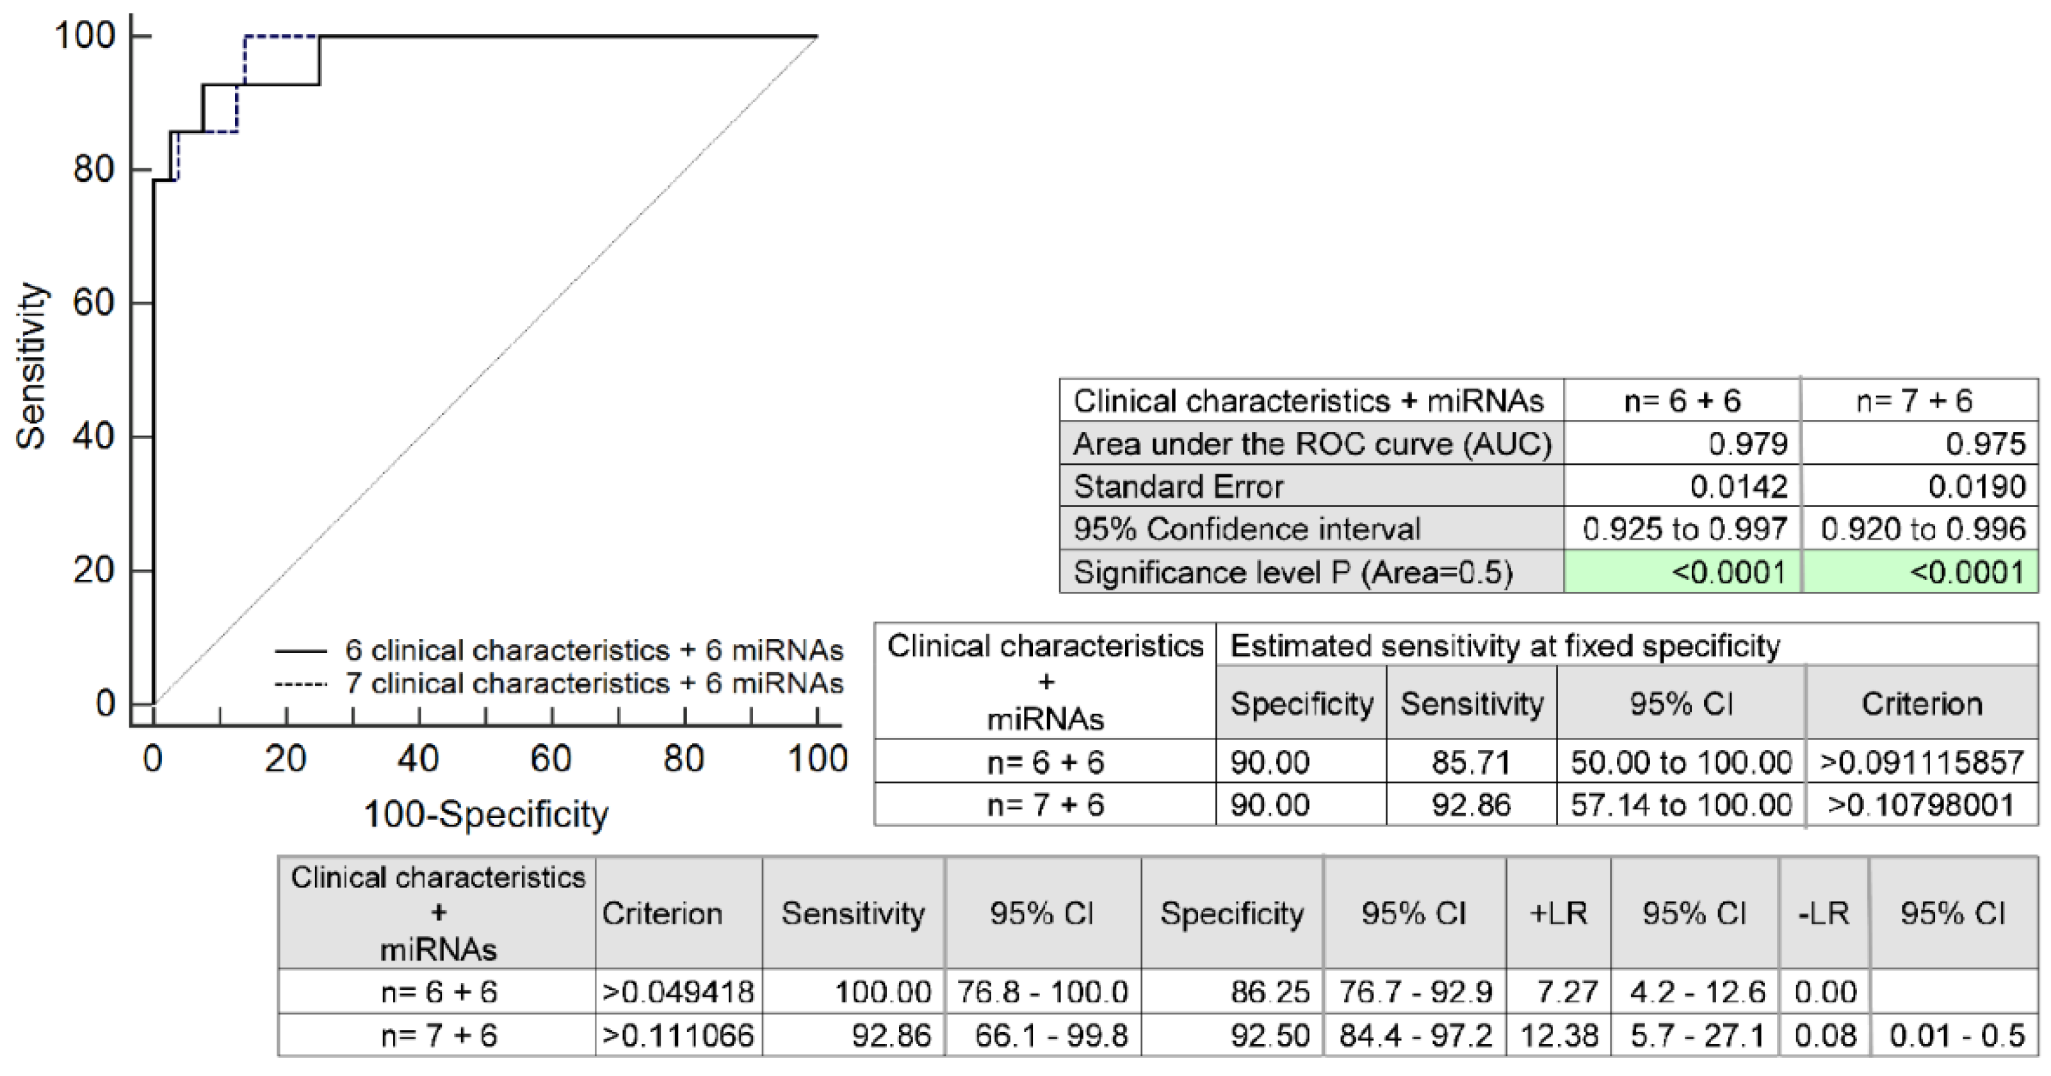Screen dimensions: 2051x1076
Task: Click the Estimated sensitivity at fixed specificity header
Action: point(1505,646)
